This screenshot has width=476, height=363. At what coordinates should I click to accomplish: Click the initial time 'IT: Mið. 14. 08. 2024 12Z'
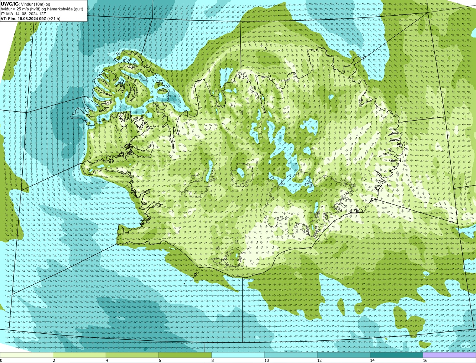tap(23, 14)
